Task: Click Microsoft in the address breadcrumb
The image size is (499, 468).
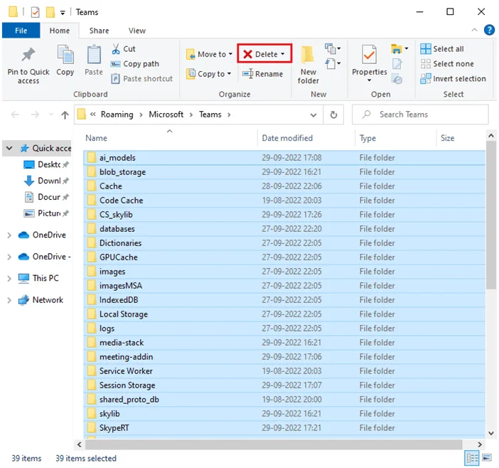Action: tap(166, 115)
